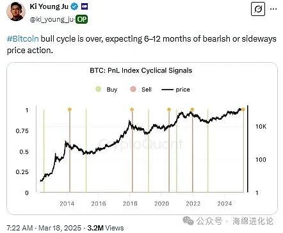Open the three-dot more options menu
The image size is (283, 233).
coord(273,9)
